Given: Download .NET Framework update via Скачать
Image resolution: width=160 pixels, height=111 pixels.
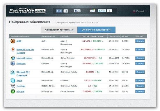Looking at the screenshot, I should (140, 72).
